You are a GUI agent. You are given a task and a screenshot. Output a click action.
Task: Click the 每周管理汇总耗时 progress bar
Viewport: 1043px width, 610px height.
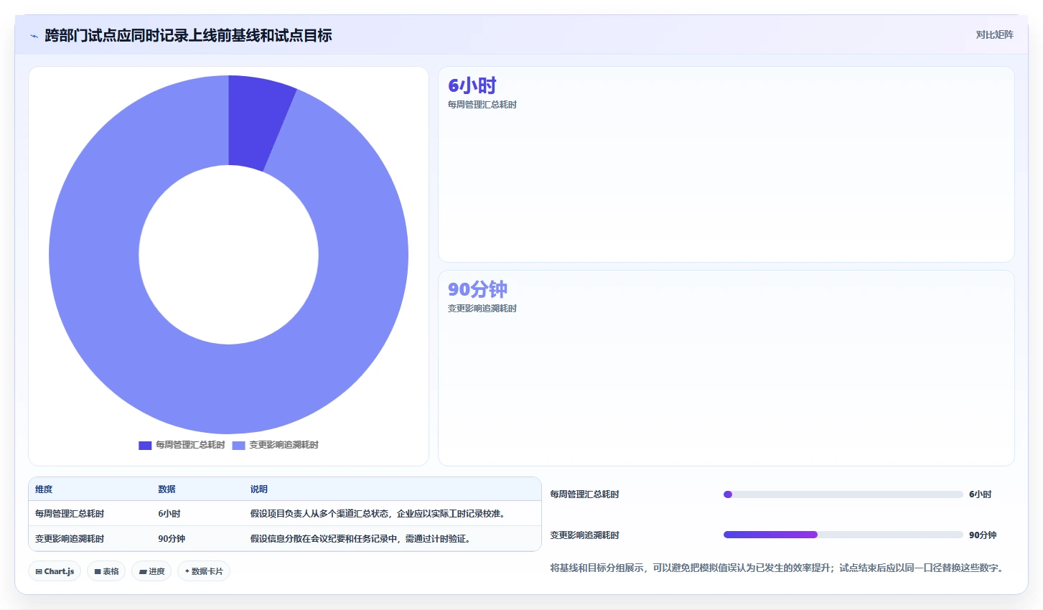coord(843,494)
